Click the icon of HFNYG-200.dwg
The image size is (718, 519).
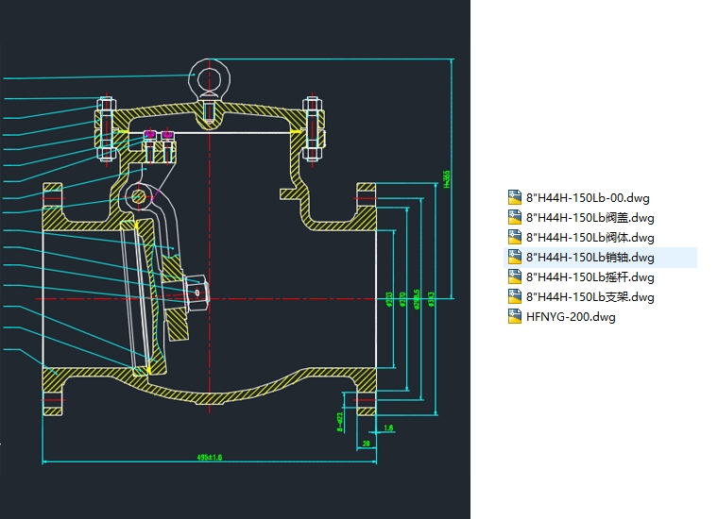click(515, 317)
